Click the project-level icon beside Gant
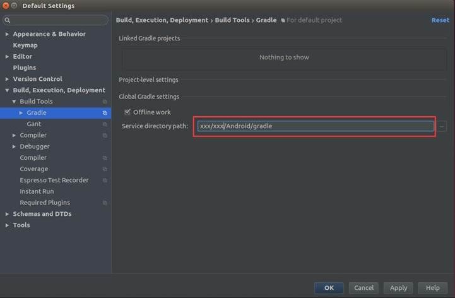 click(105, 124)
